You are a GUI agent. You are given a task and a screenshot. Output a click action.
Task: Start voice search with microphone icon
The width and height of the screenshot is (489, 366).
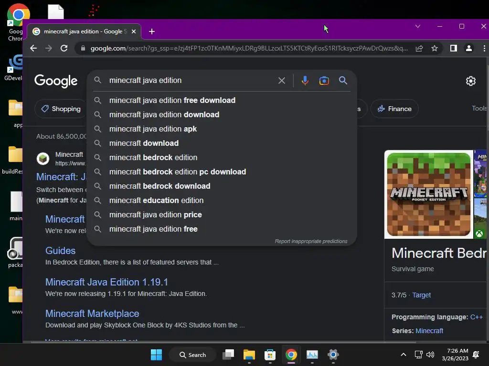[305, 81]
